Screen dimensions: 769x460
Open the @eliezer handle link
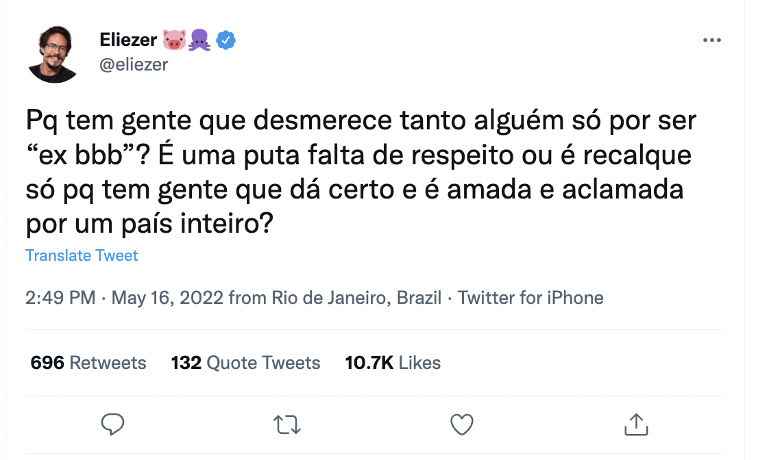click(x=134, y=64)
